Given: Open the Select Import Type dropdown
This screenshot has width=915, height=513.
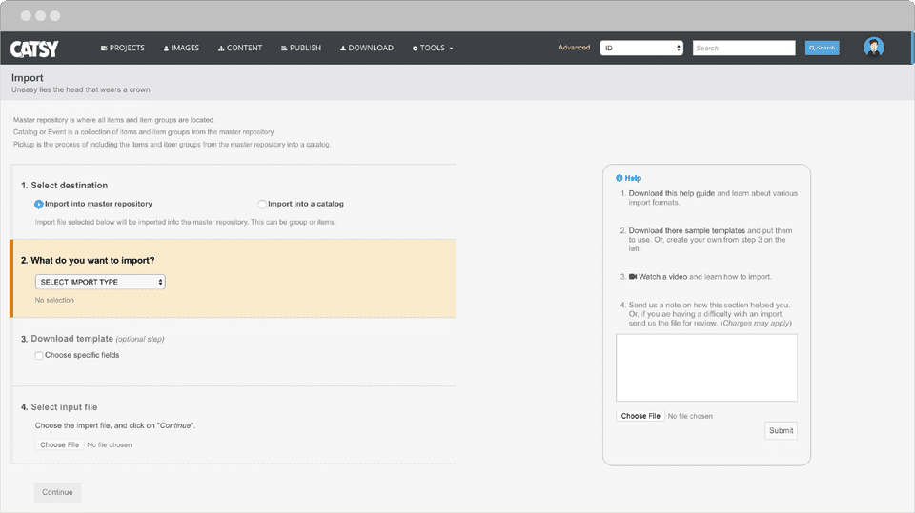Looking at the screenshot, I should pos(100,282).
